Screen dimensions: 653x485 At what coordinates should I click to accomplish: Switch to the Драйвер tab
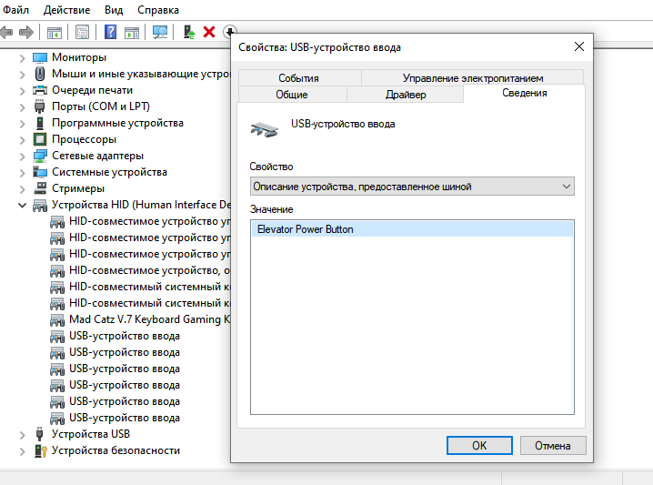406,95
